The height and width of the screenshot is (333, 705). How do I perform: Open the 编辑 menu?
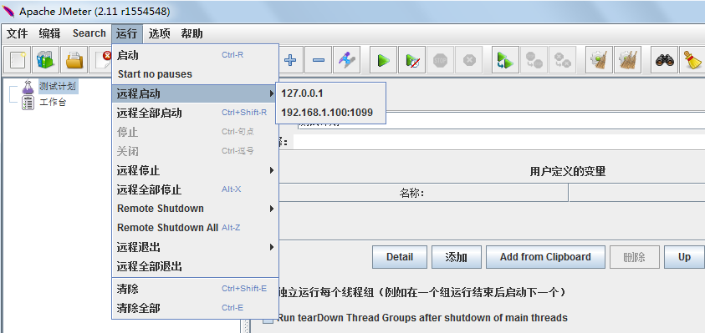pyautogui.click(x=49, y=33)
